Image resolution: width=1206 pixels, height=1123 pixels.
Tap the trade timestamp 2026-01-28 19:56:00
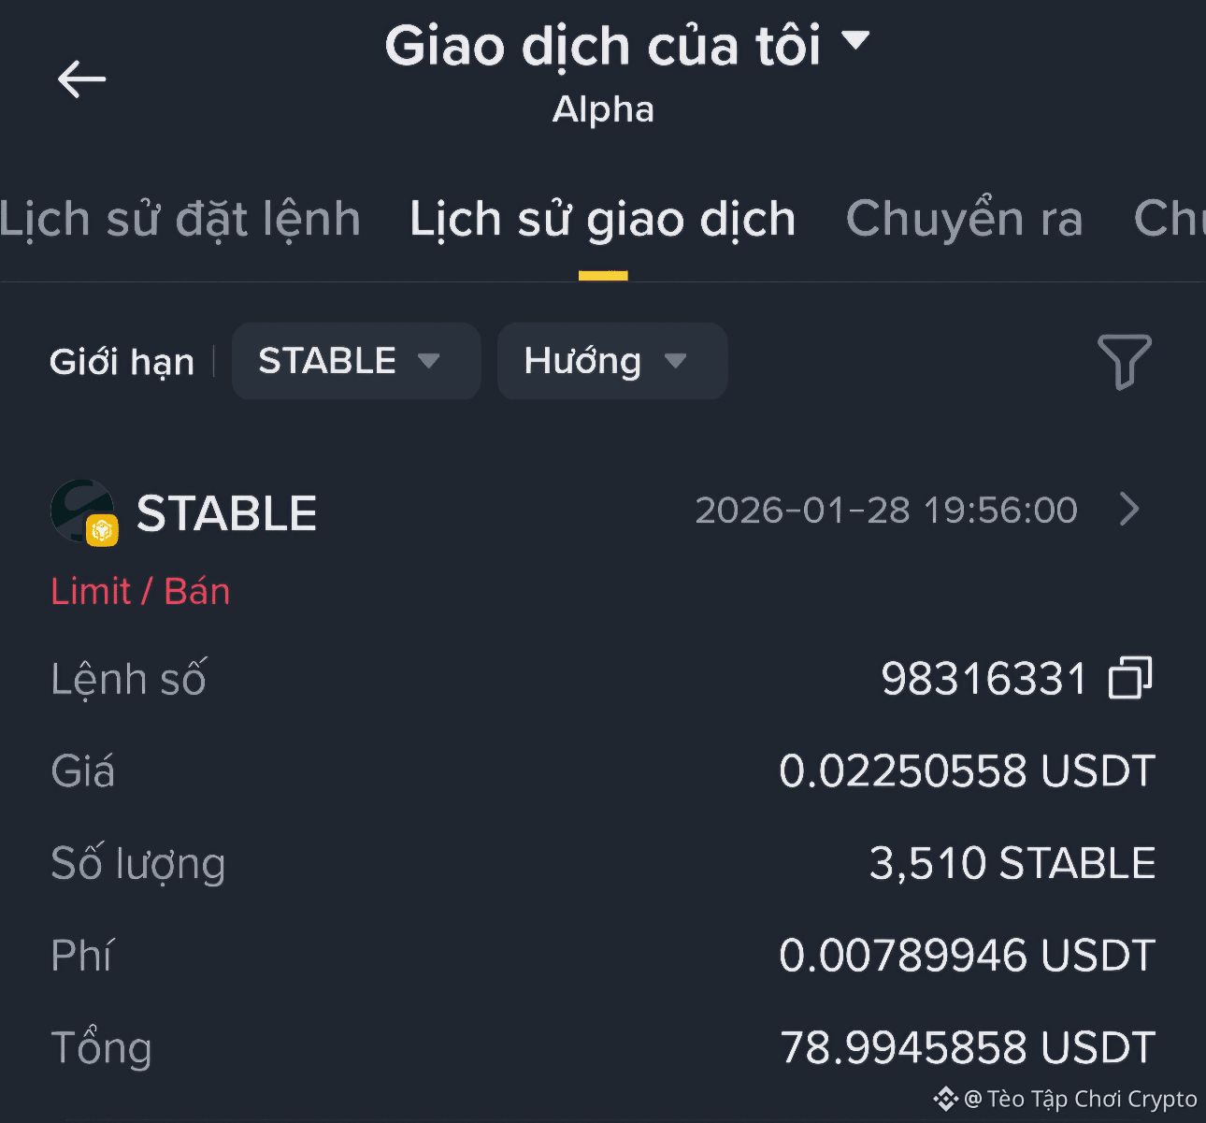[885, 511]
